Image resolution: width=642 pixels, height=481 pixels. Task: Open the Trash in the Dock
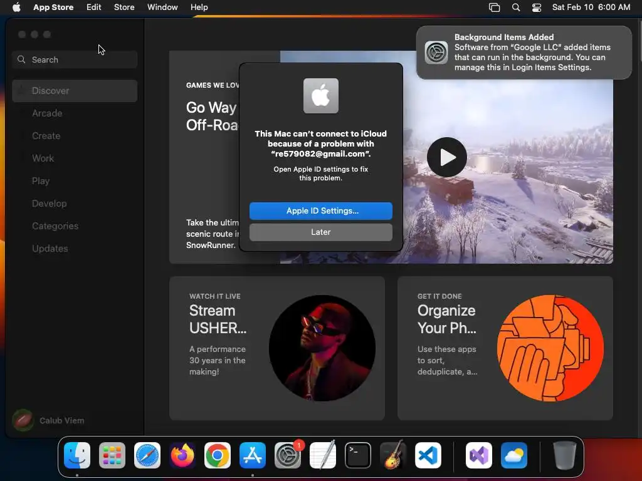(565, 455)
